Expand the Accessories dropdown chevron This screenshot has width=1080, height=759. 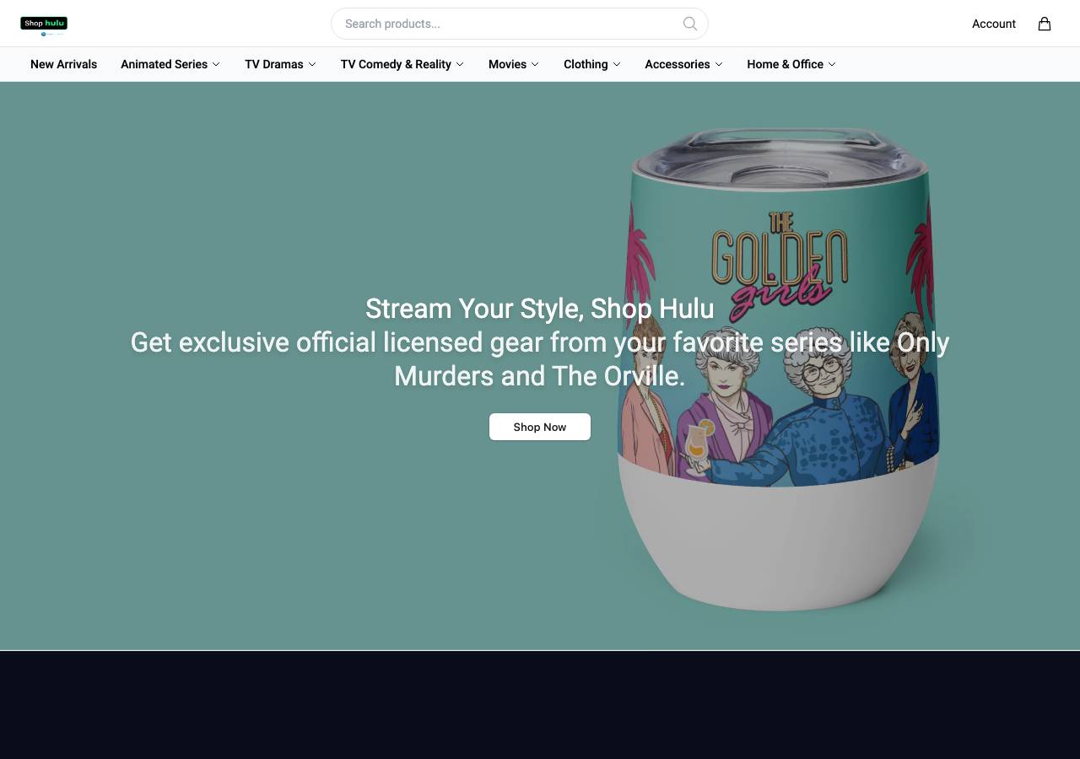[x=719, y=64]
